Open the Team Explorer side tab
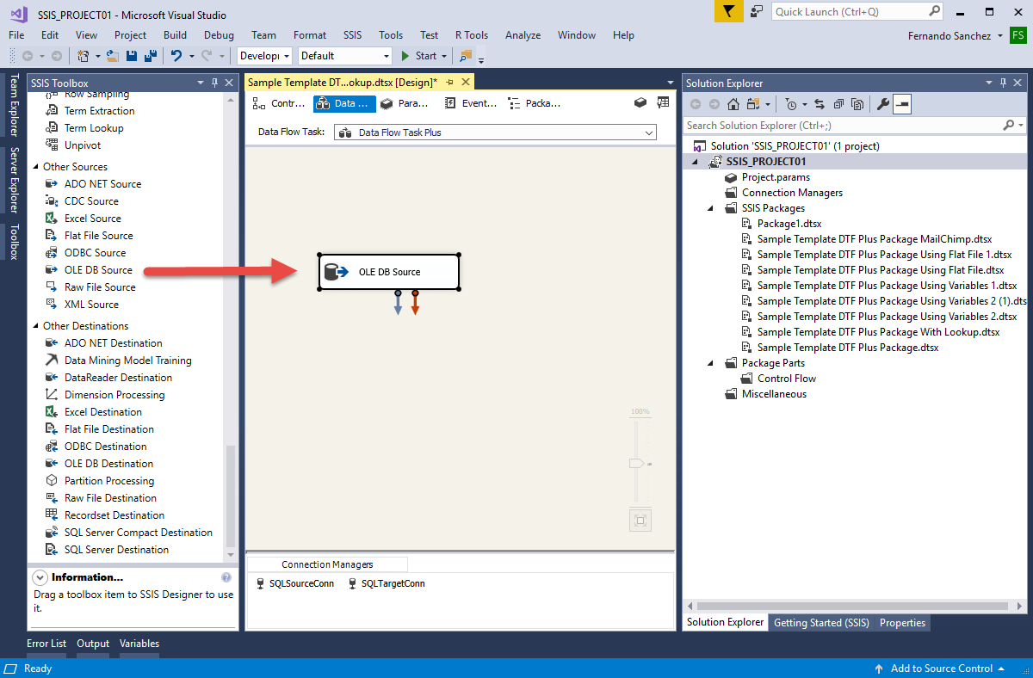This screenshot has width=1033, height=678. [x=14, y=105]
